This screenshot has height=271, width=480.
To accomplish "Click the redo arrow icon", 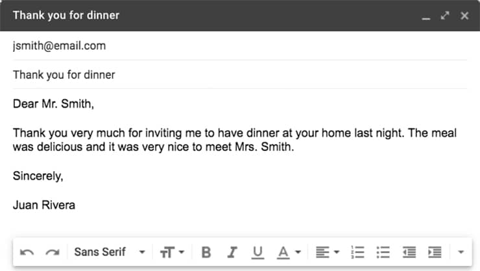I will pyautogui.click(x=53, y=252).
